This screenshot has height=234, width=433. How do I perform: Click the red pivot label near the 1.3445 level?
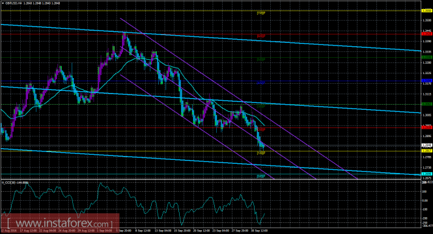261,36
